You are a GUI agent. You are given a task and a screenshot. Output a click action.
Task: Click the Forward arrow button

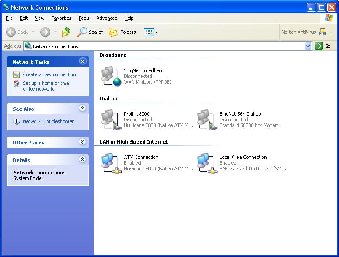[45, 32]
